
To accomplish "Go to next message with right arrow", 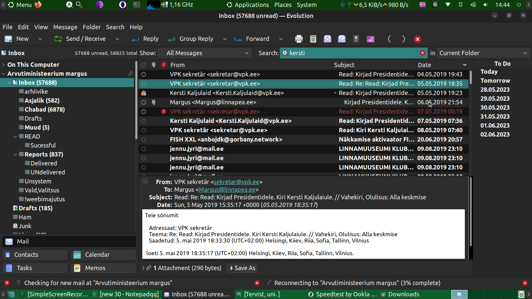I will 403,39.
